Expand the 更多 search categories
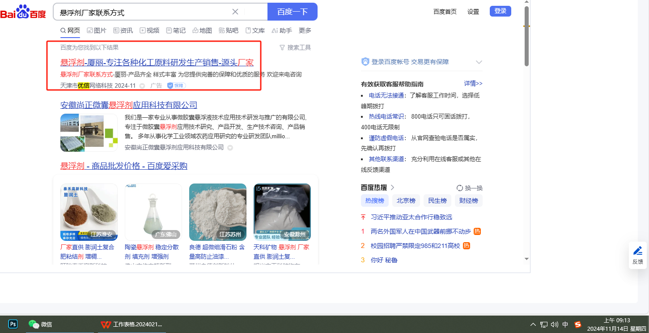The image size is (649, 333). (x=305, y=30)
